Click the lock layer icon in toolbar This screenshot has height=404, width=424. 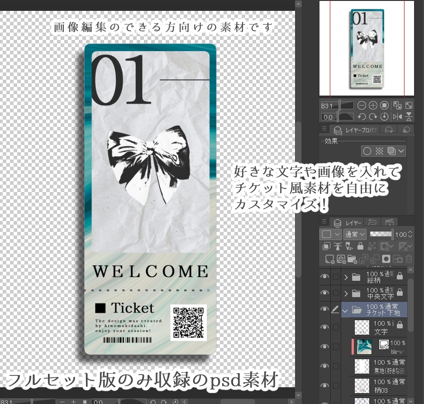pyautogui.click(x=360, y=246)
